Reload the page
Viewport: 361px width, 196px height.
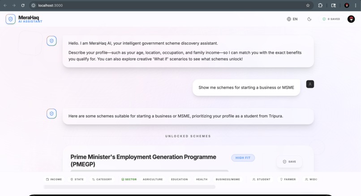pyautogui.click(x=23, y=5)
